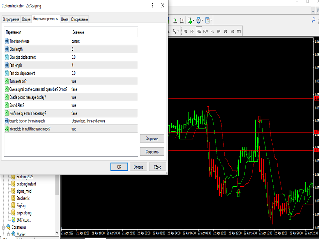Click icon beside Fast length row
This screenshot has width=319, height=239.
(7, 65)
